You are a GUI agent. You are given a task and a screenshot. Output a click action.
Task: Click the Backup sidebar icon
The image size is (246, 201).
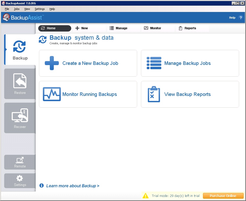[20, 47]
